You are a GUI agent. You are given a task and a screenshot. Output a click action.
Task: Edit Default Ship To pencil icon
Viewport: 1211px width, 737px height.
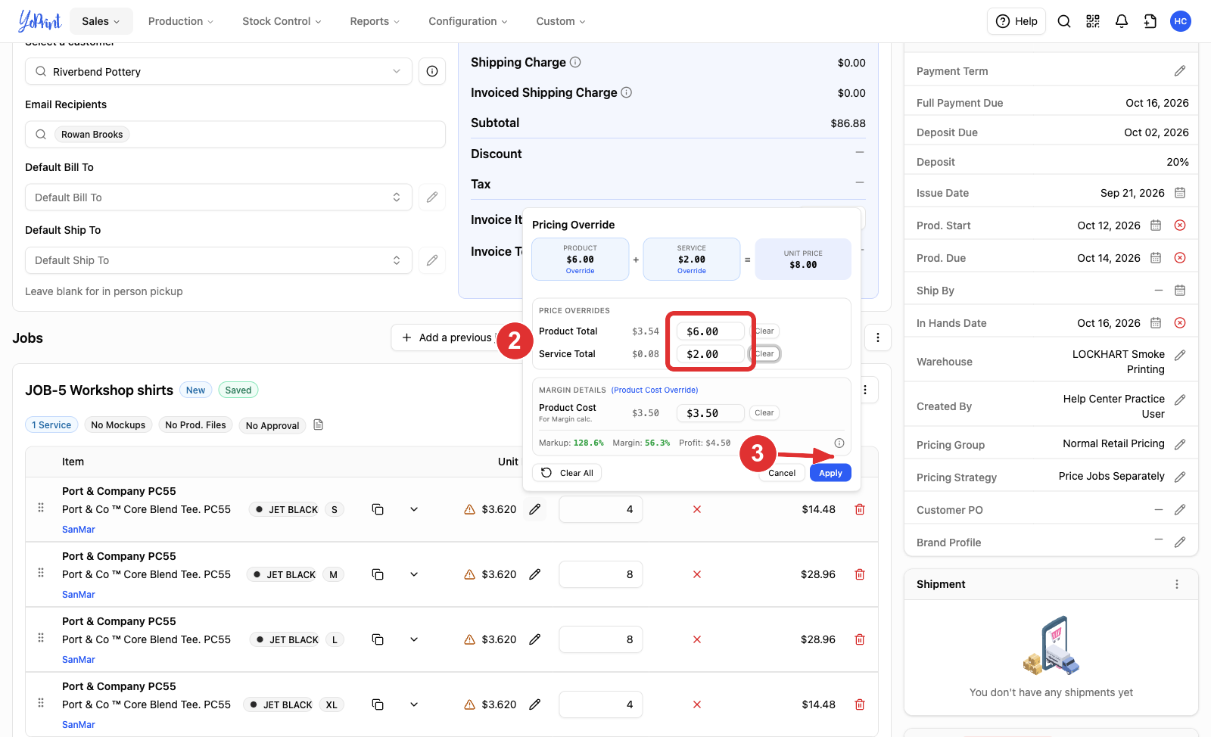[432, 260]
